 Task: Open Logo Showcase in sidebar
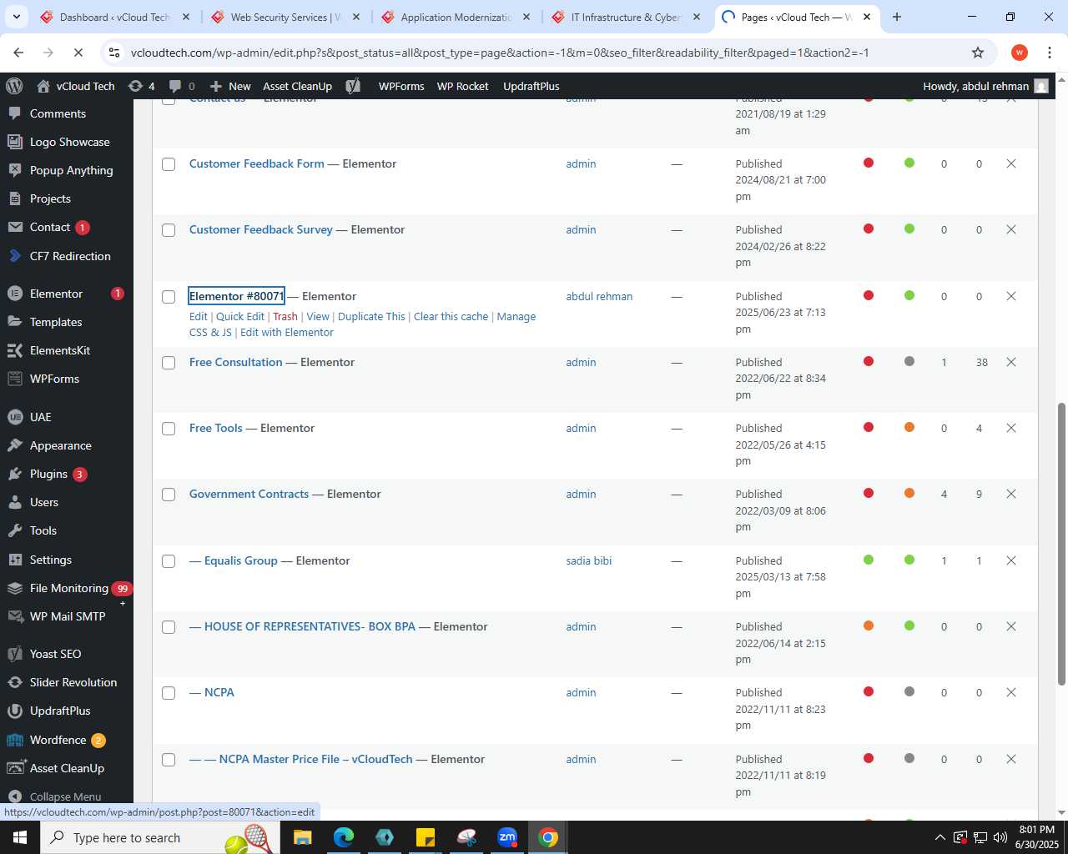point(69,142)
